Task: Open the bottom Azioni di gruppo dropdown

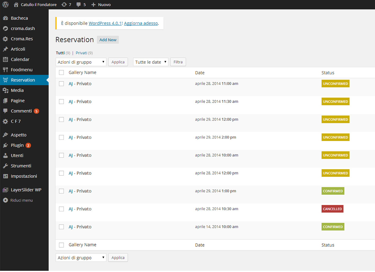Action: [x=81, y=257]
